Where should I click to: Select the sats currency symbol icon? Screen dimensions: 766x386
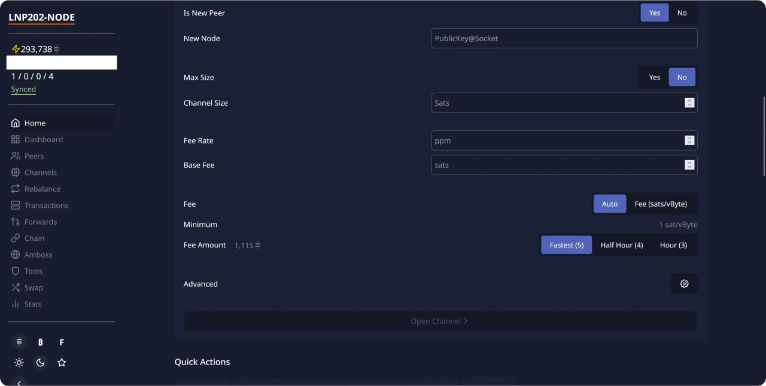click(19, 342)
